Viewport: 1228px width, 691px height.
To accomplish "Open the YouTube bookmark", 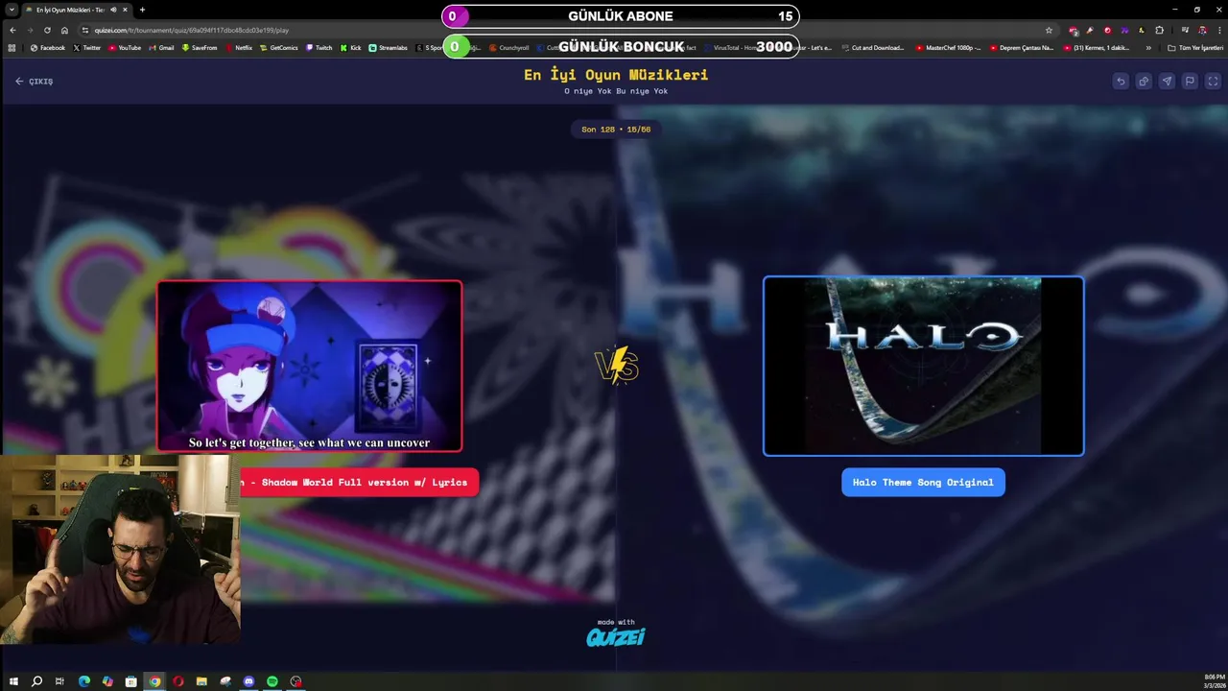I will point(125,47).
